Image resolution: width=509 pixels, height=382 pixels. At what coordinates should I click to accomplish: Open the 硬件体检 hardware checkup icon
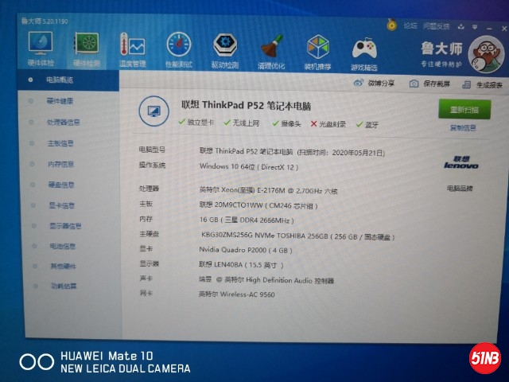(x=41, y=48)
